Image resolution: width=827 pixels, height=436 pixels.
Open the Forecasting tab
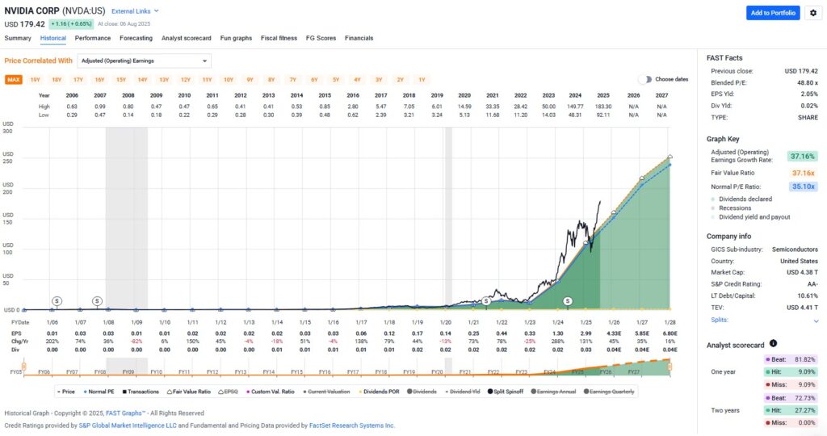tap(136, 38)
